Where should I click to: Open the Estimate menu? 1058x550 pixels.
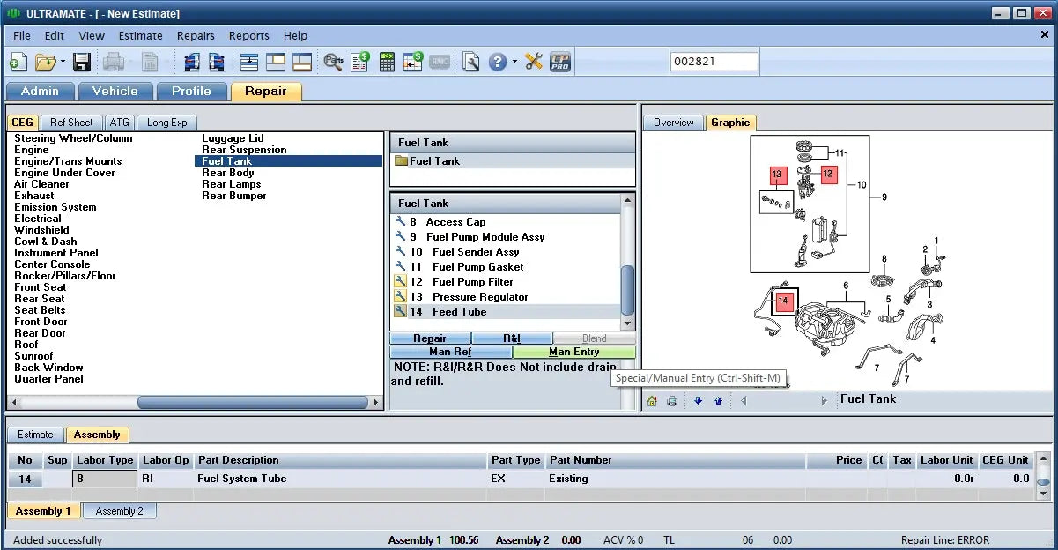(140, 36)
